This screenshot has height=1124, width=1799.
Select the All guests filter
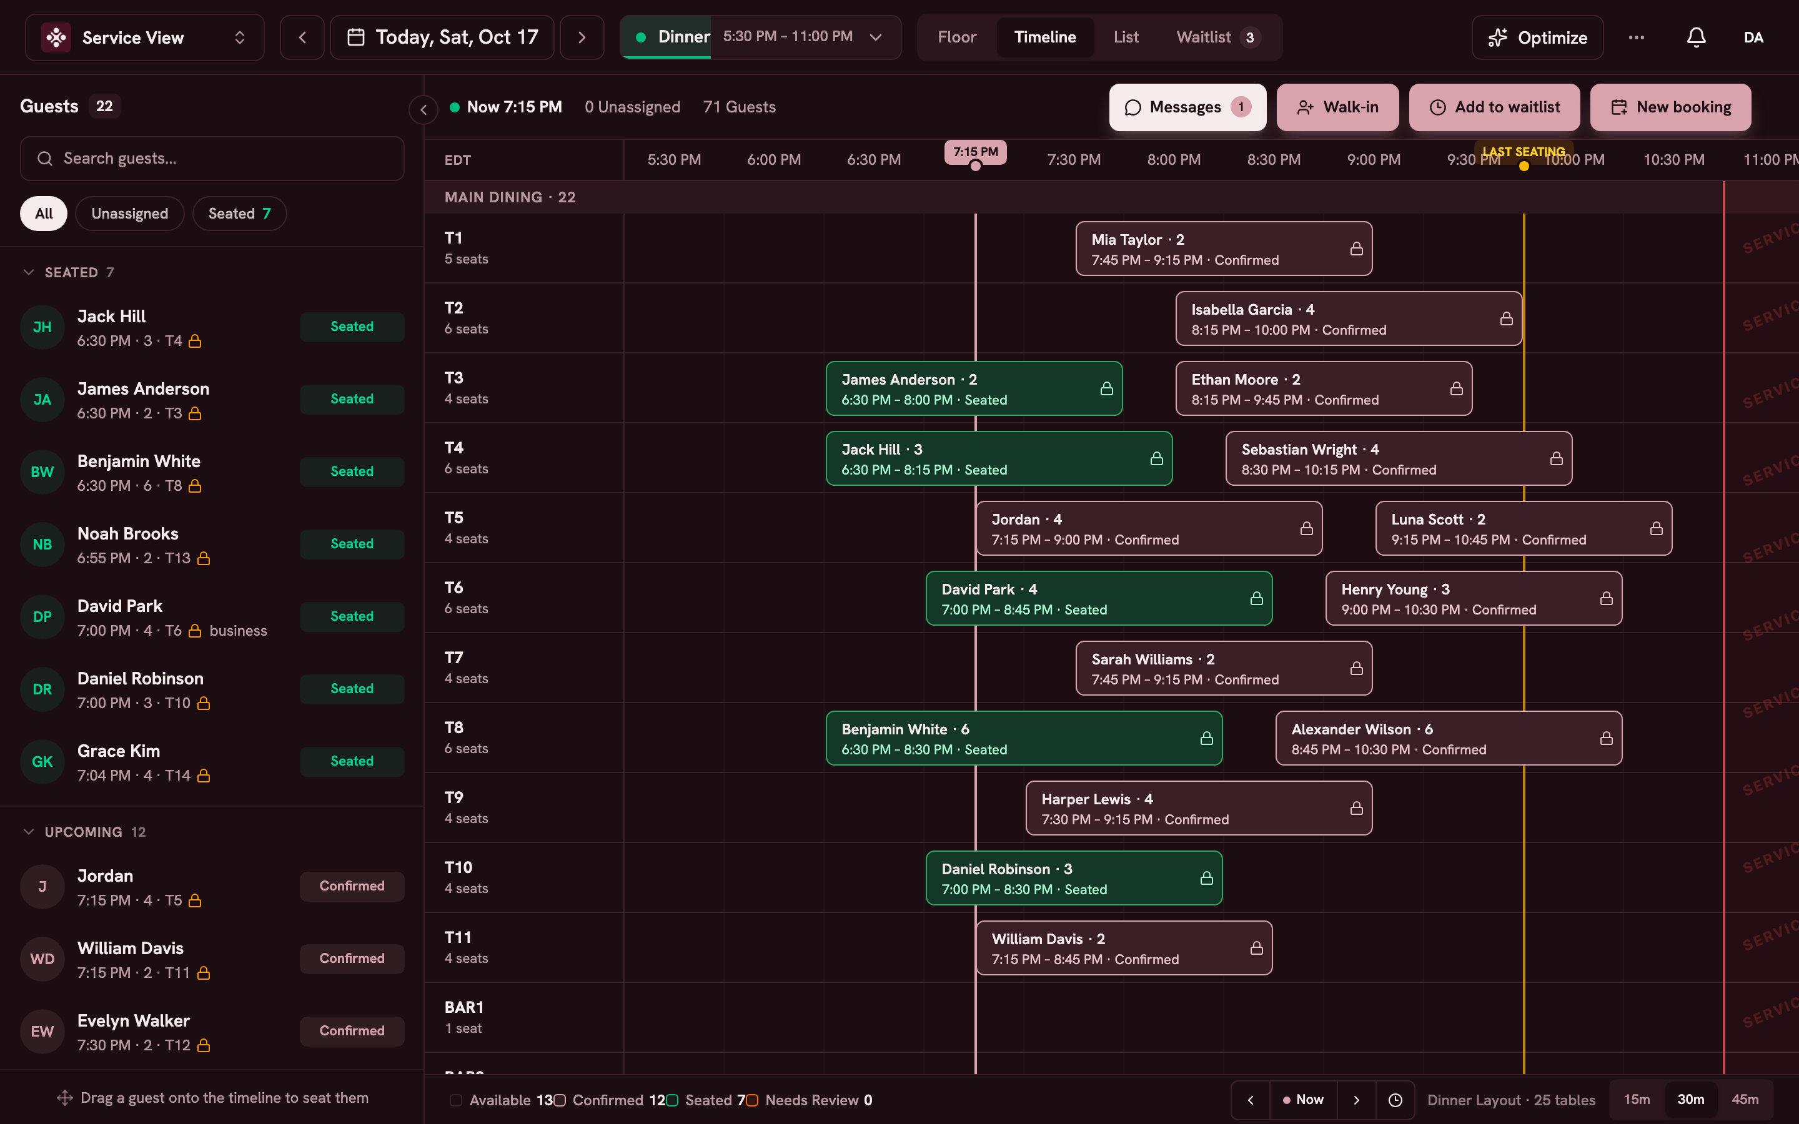[x=44, y=214]
